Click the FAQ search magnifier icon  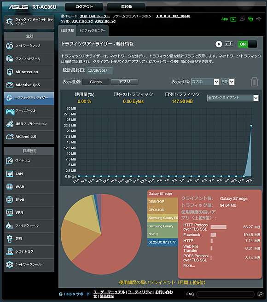(261, 294)
